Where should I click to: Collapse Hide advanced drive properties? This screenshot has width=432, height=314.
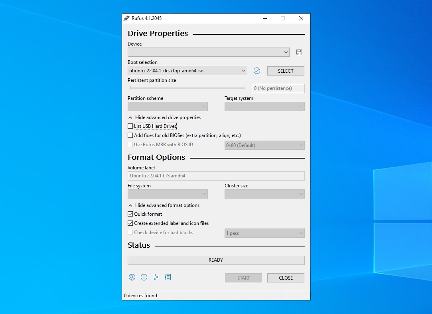(164, 117)
